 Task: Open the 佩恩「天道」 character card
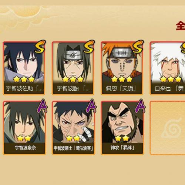coord(122,68)
